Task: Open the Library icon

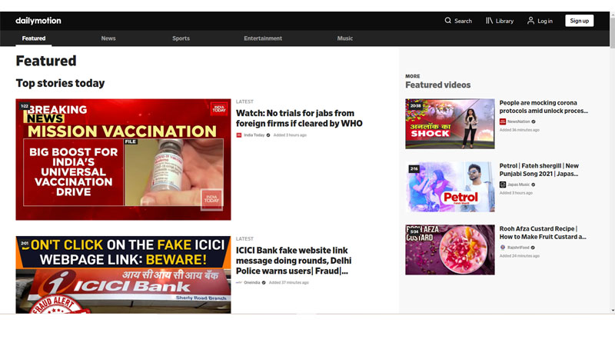Action: click(x=489, y=21)
